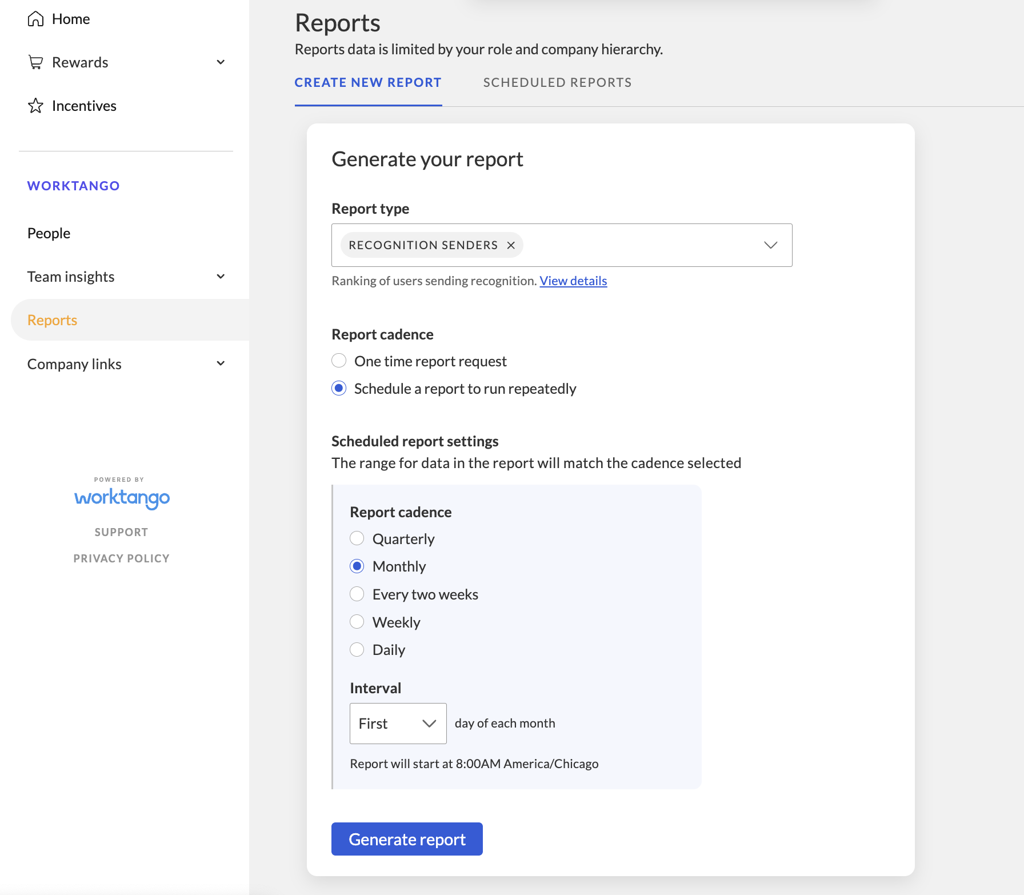
Task: Choose the Monthly cadence option
Action: point(357,566)
